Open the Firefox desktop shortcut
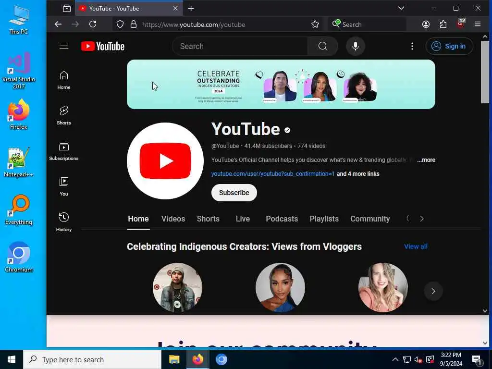Viewport: 492px width, 369px height. 19,115
